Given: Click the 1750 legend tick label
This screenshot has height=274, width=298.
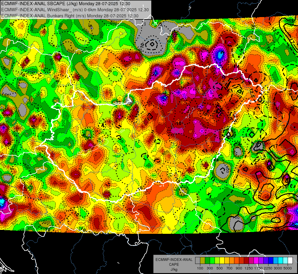Looking at the screenshot, I should coord(259,268).
